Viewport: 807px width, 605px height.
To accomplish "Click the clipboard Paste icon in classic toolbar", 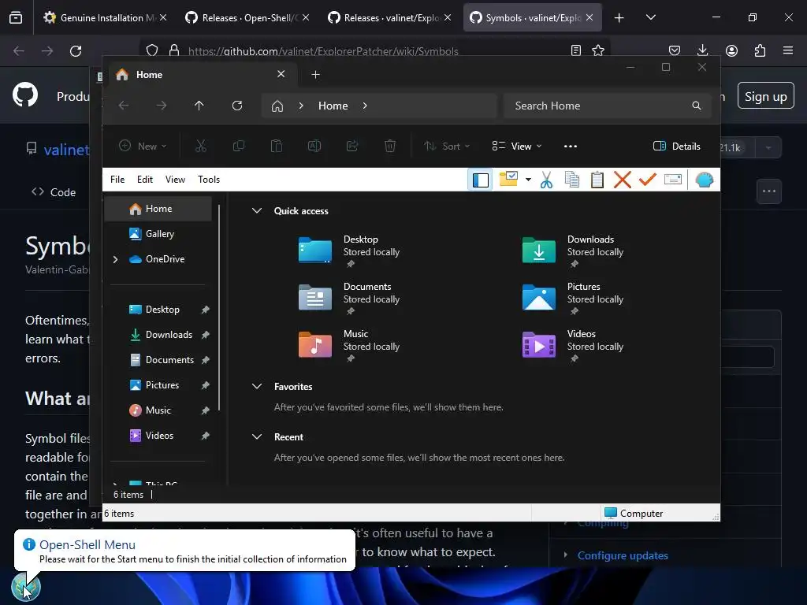I will click(x=597, y=180).
